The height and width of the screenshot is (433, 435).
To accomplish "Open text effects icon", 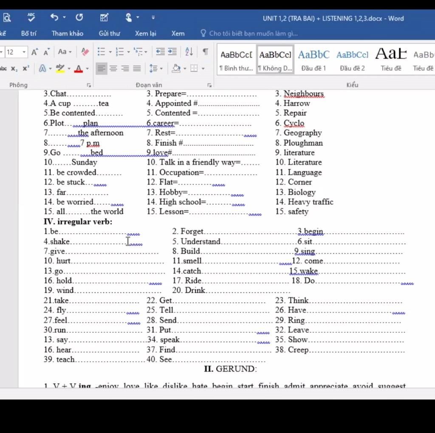I will pos(42,68).
